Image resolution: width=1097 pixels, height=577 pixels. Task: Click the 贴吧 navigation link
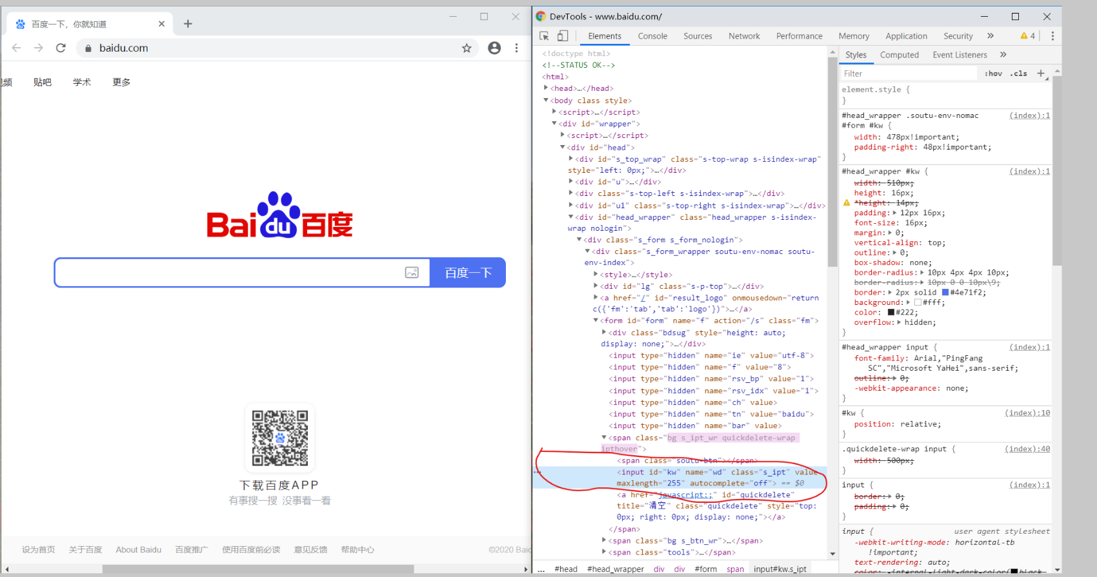pos(43,82)
